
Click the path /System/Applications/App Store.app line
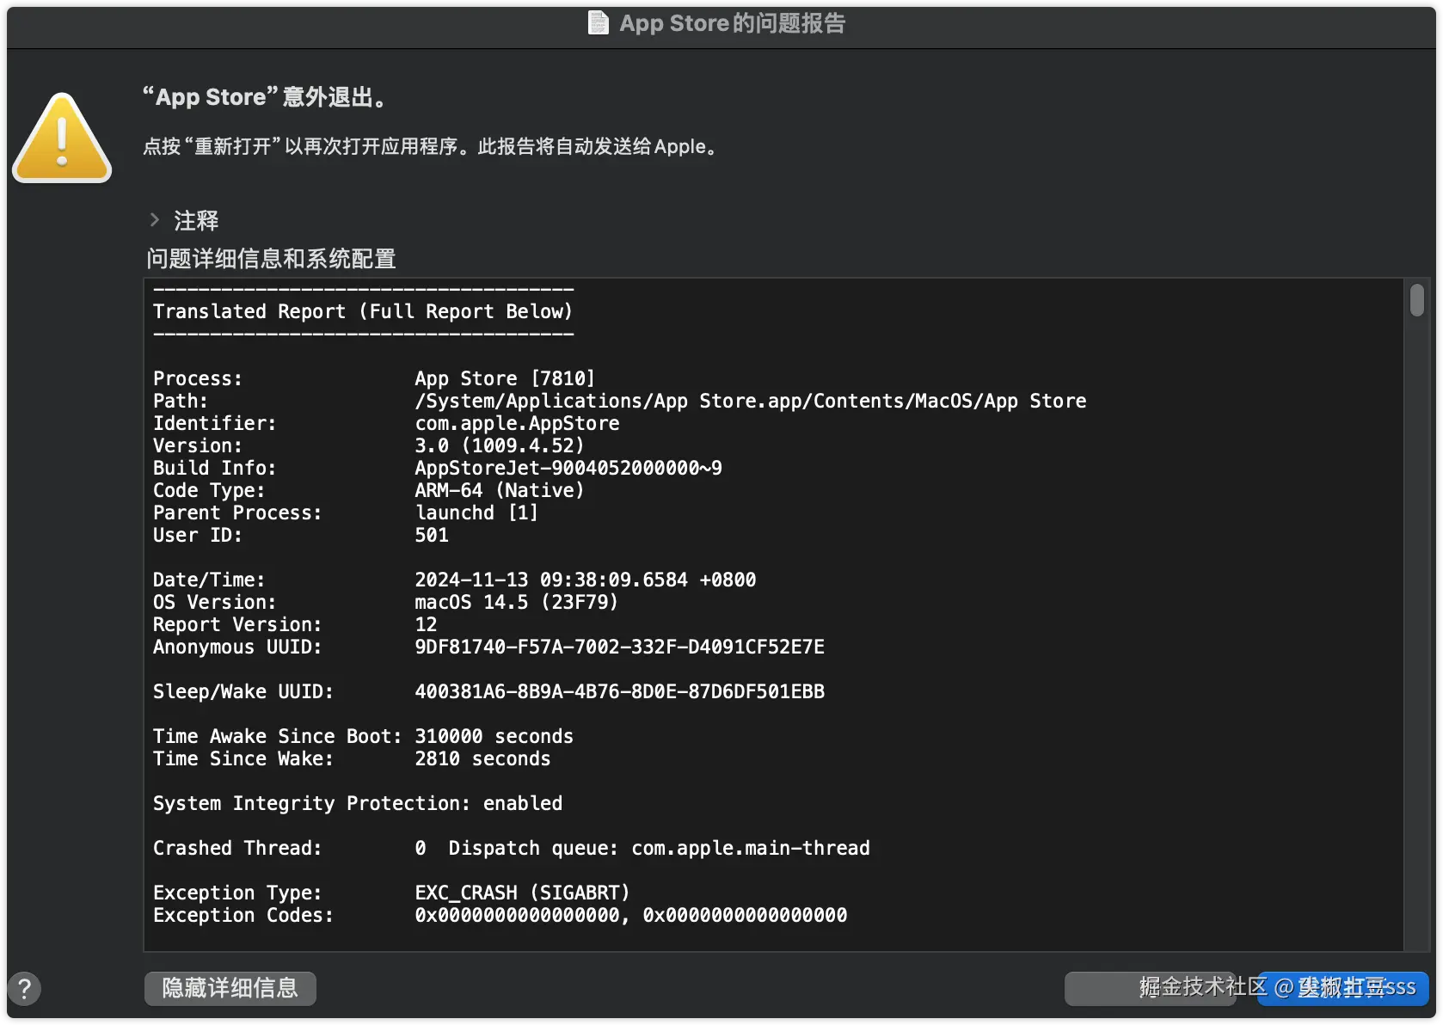(x=751, y=401)
